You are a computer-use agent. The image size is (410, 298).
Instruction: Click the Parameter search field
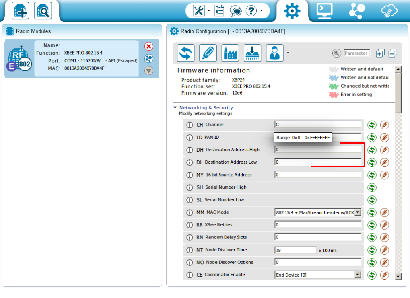click(356, 53)
